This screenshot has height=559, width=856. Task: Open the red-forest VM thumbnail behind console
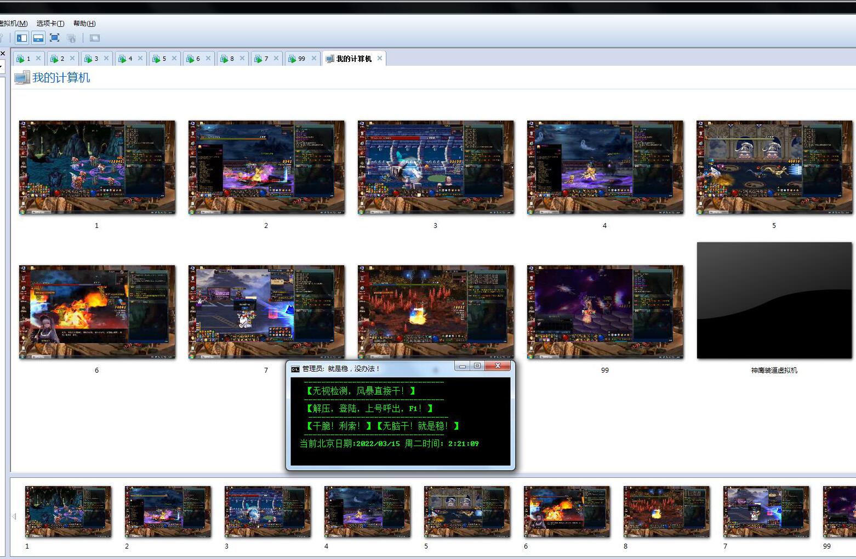[436, 311]
